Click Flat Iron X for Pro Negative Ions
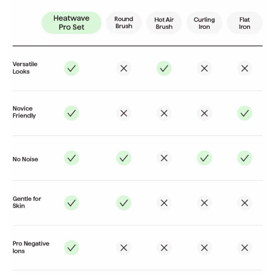The height and width of the screenshot is (274, 274). [x=245, y=248]
